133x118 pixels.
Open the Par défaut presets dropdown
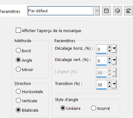(x=97, y=11)
